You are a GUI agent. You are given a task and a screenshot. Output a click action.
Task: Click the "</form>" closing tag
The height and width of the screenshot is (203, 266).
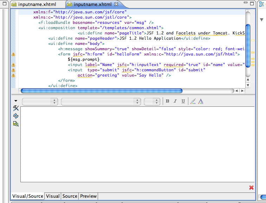66,80
